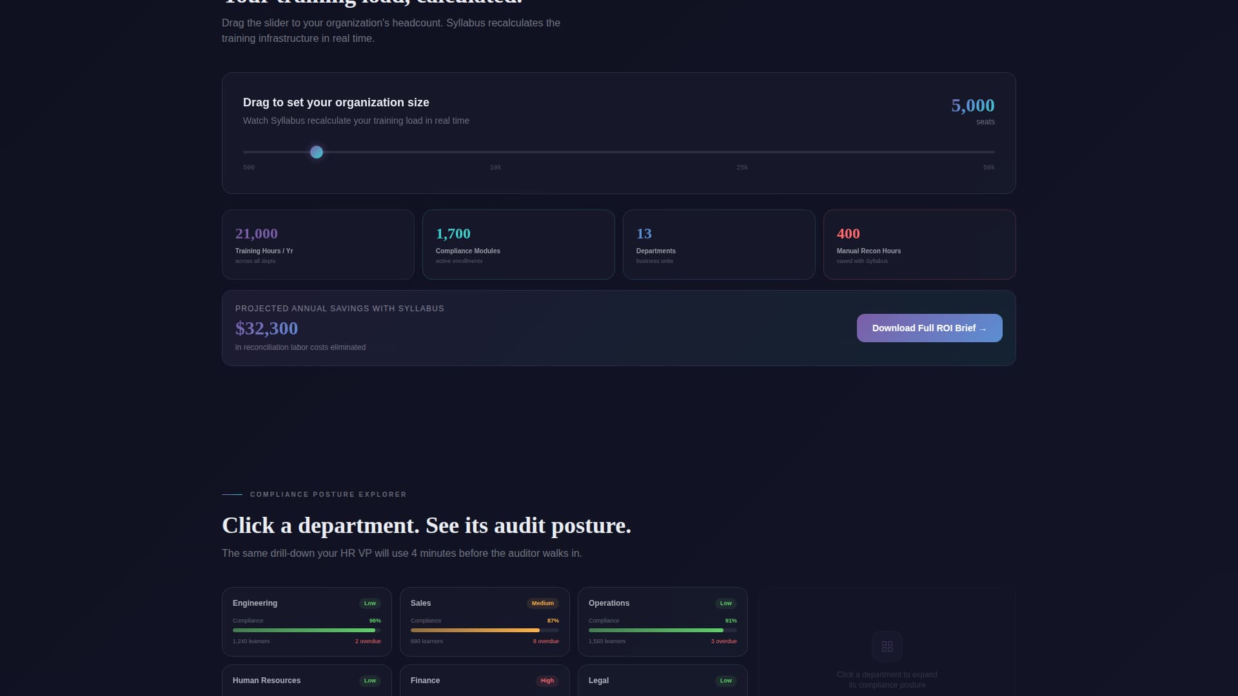Click the organization size slider handle

(x=317, y=152)
